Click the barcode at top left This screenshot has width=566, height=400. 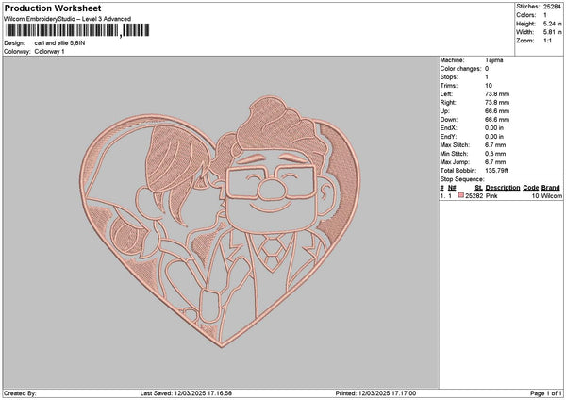[x=77, y=30]
